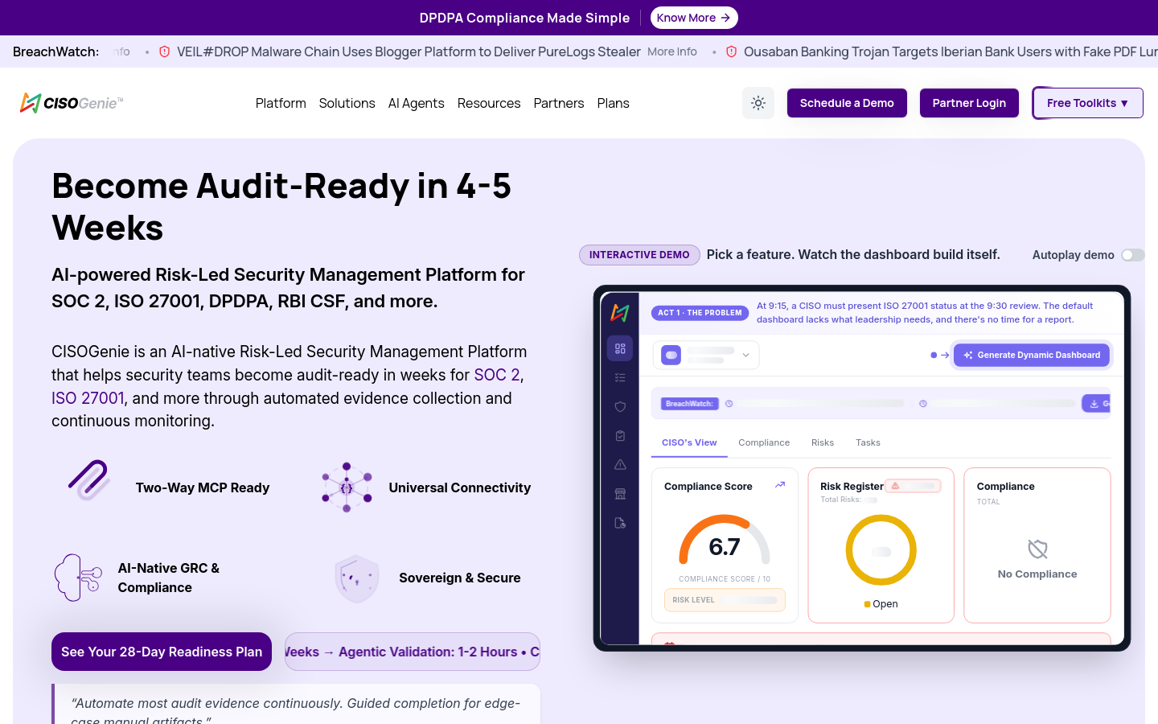Click the INTERACTIVE DEMO badge
1158x724 pixels.
click(639, 255)
